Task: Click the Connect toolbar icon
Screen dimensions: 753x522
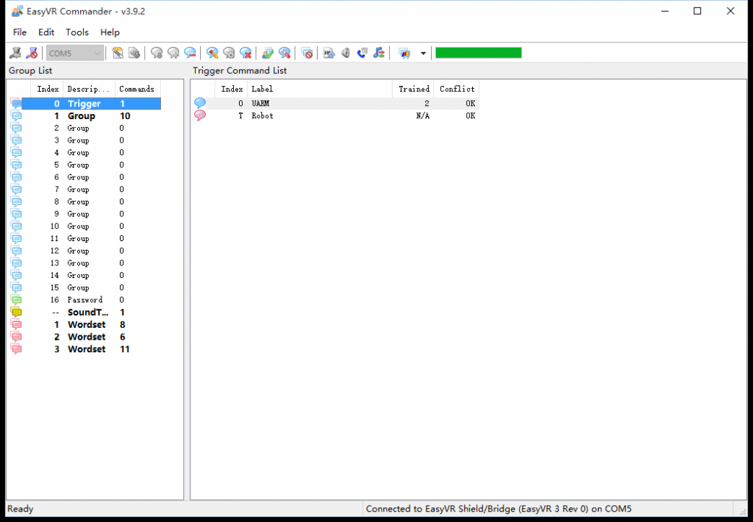Action: pyautogui.click(x=15, y=53)
